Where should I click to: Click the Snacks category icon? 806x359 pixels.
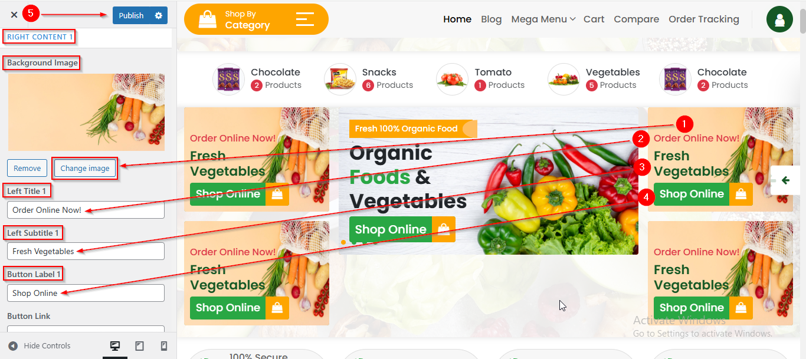click(340, 79)
